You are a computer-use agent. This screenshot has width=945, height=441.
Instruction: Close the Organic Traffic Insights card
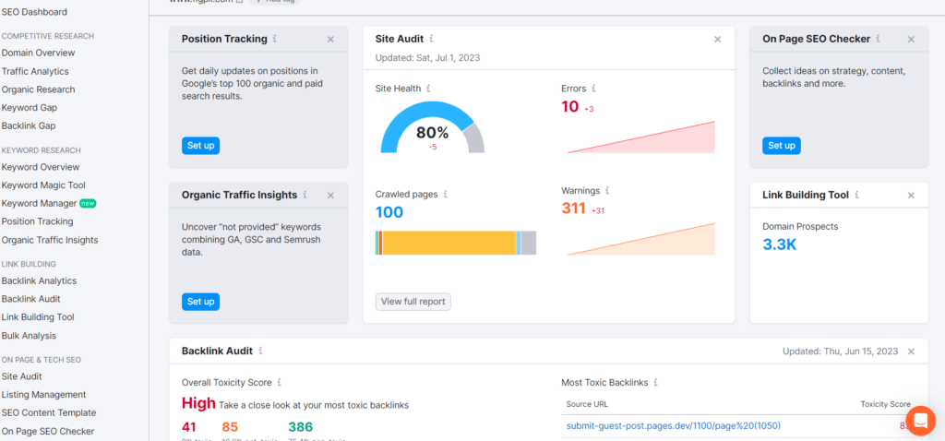(330, 196)
